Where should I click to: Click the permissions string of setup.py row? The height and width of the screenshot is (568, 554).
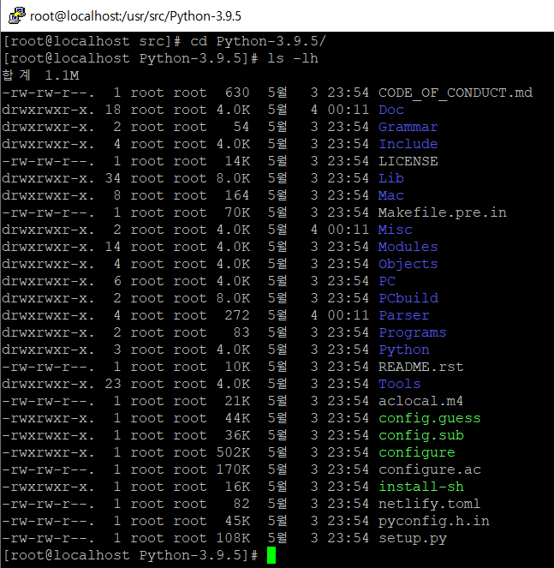coord(48,538)
